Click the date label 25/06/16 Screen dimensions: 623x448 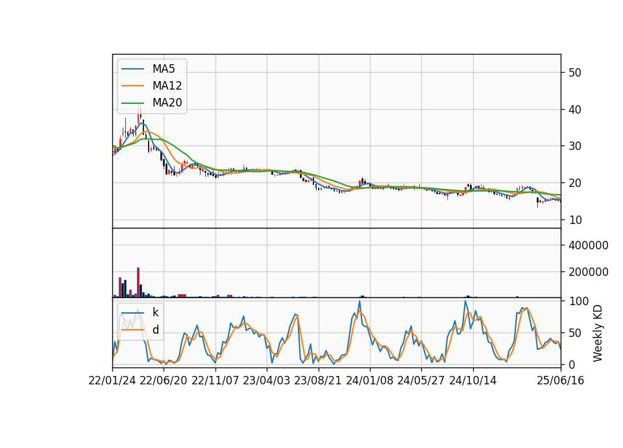[561, 380]
